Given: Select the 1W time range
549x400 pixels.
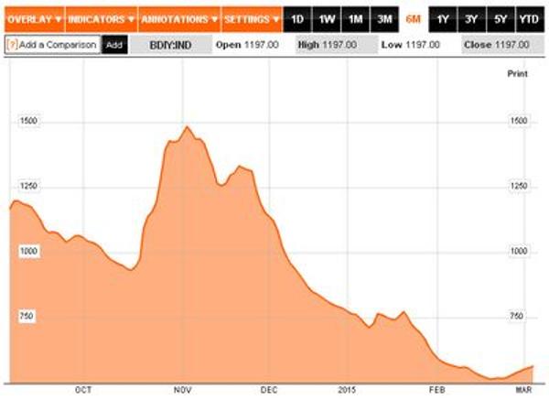Looking at the screenshot, I should tap(327, 18).
